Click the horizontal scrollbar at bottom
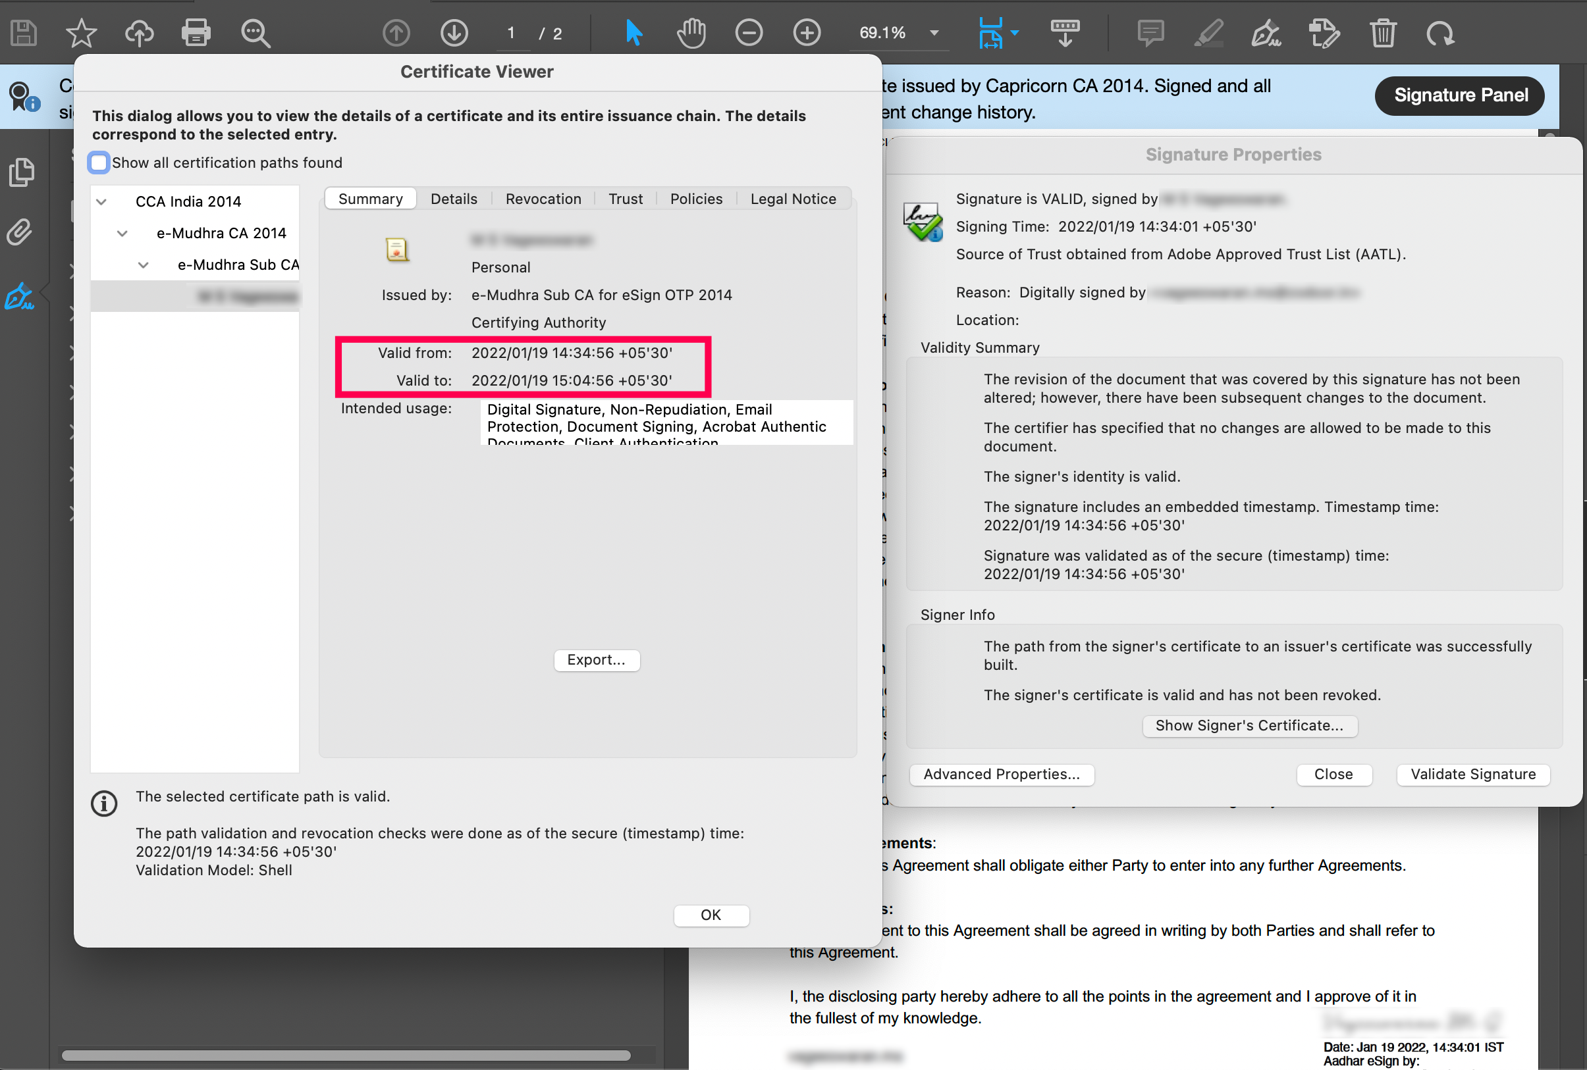 [x=346, y=1055]
